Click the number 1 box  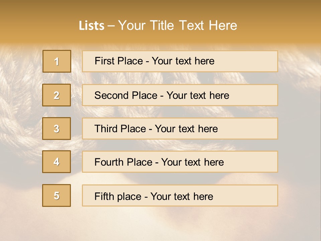pyautogui.click(x=57, y=61)
